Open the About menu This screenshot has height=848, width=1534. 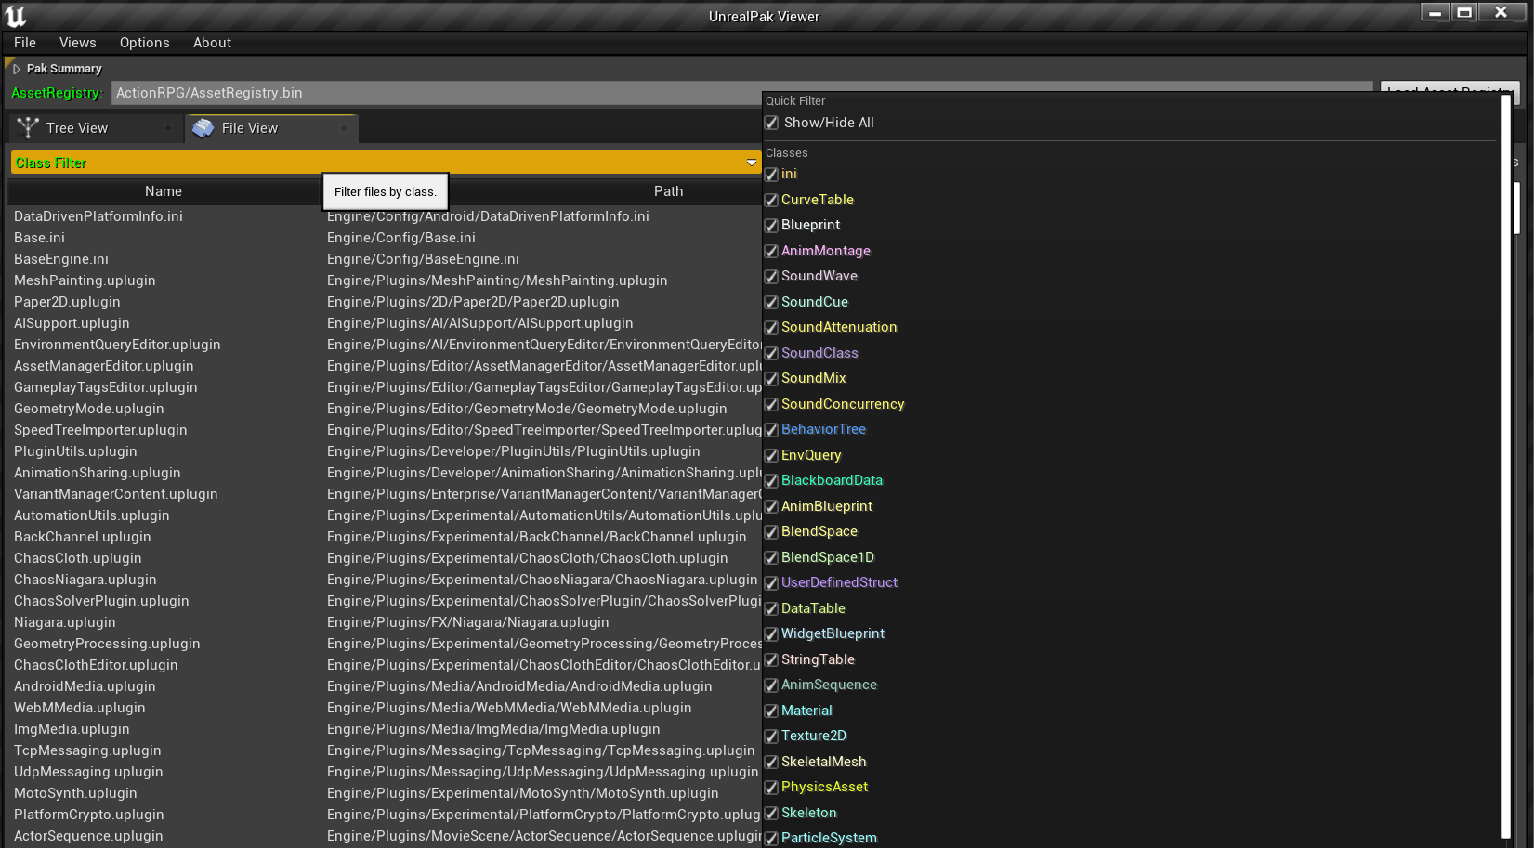[x=212, y=43]
